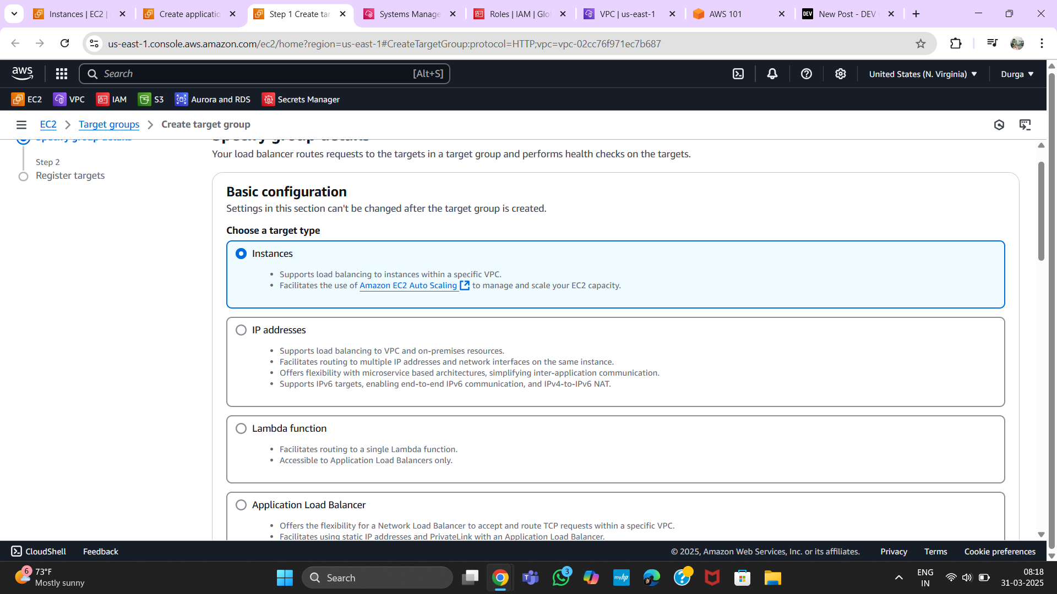Open the Chrome three-dot menu
Viewport: 1057px width, 594px height.
coord(1042,43)
